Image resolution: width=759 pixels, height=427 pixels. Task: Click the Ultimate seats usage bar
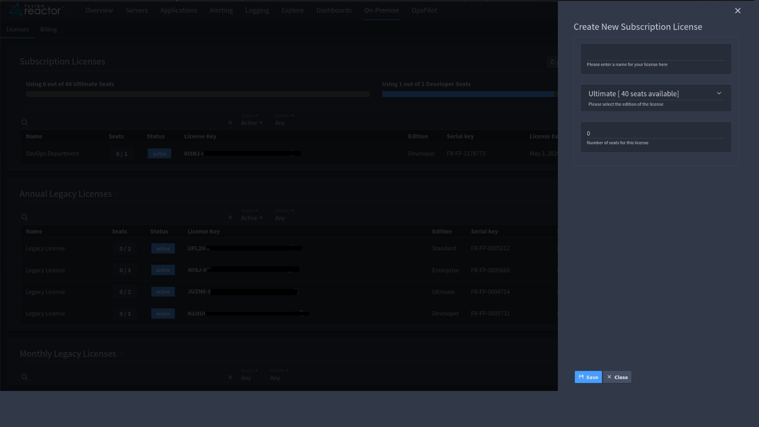198,94
